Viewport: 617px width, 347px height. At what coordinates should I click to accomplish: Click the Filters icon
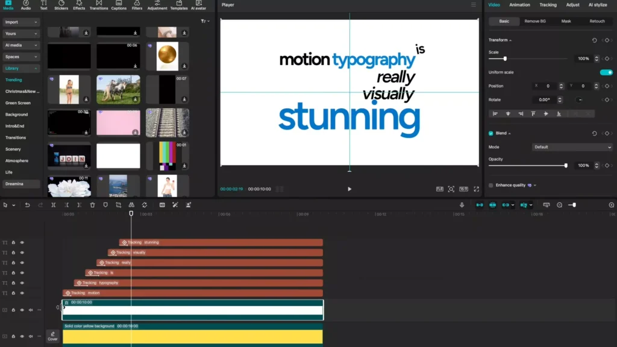coord(136,5)
